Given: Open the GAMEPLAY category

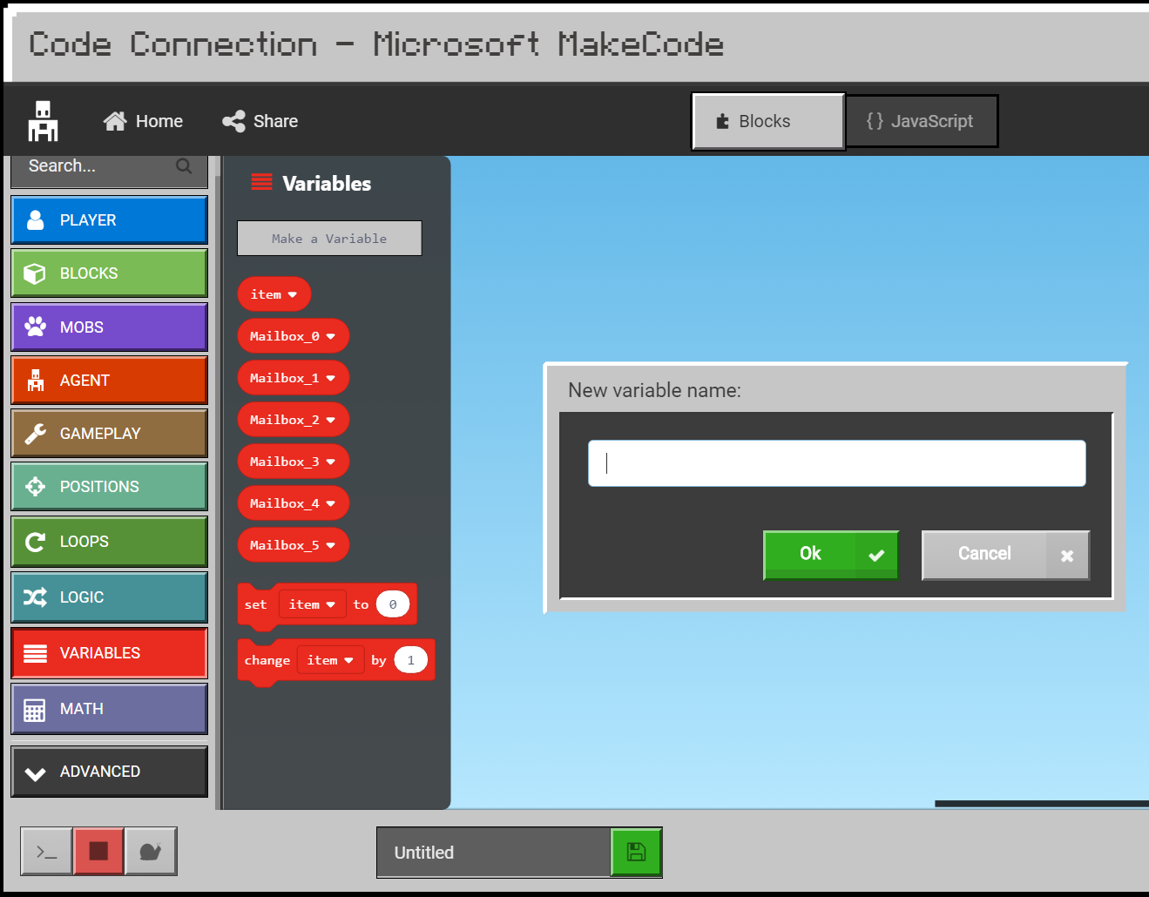Looking at the screenshot, I should (x=109, y=434).
